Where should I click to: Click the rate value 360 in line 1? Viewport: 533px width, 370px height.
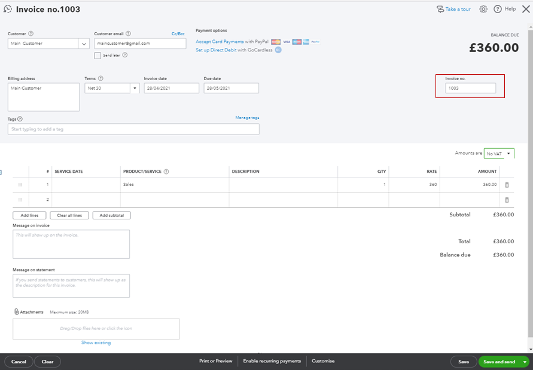click(433, 185)
